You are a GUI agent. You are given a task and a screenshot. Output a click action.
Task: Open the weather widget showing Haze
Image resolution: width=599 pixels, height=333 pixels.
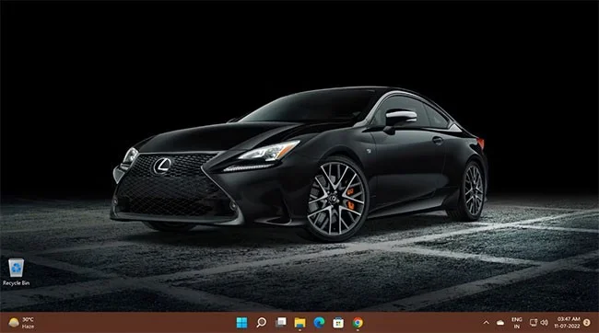[x=21, y=323]
